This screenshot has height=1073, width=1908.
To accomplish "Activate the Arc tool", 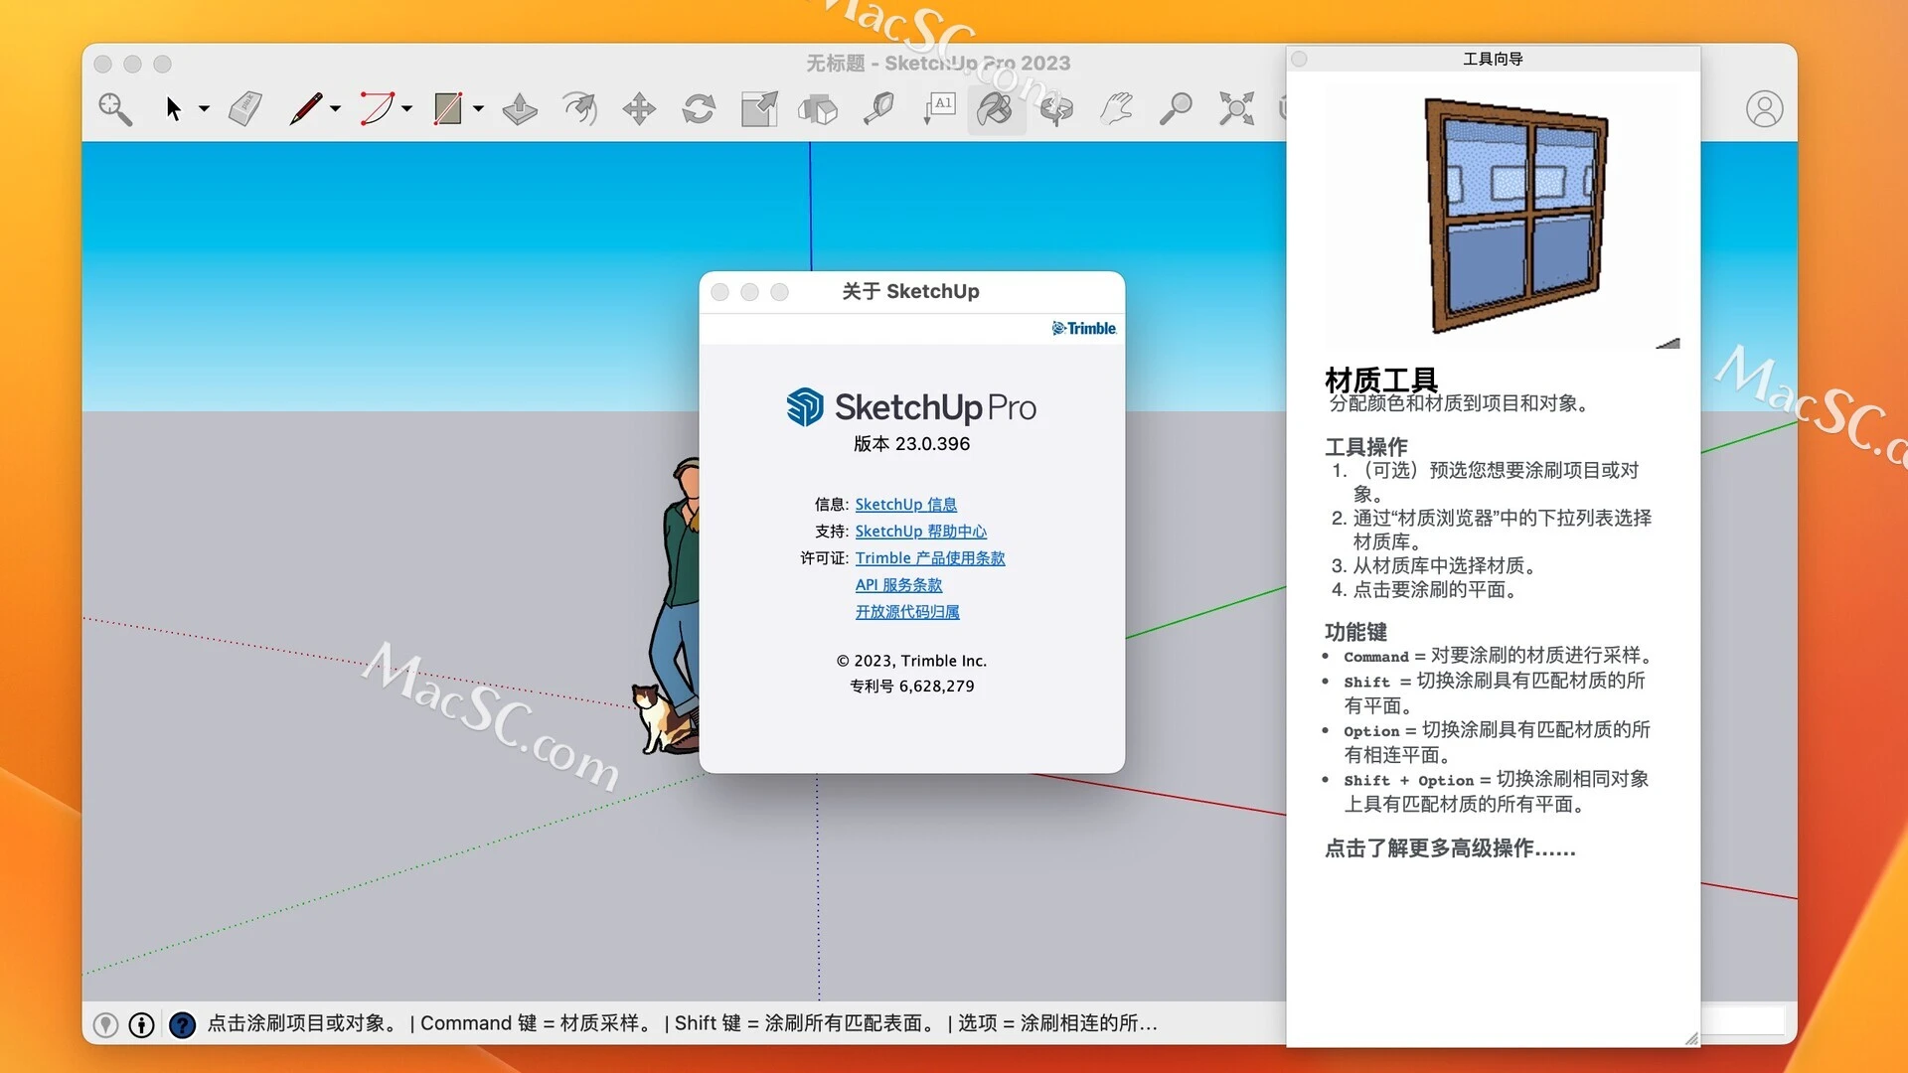I will (x=377, y=109).
